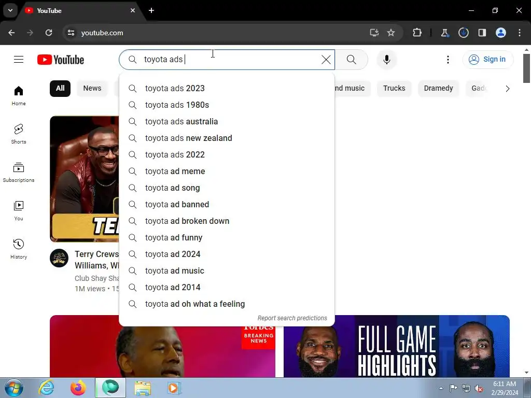Screen dimensions: 531x398
Task: Go back with browser back arrow
Action: [11, 33]
